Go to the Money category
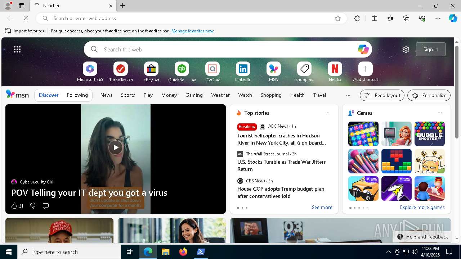 pyautogui.click(x=169, y=95)
